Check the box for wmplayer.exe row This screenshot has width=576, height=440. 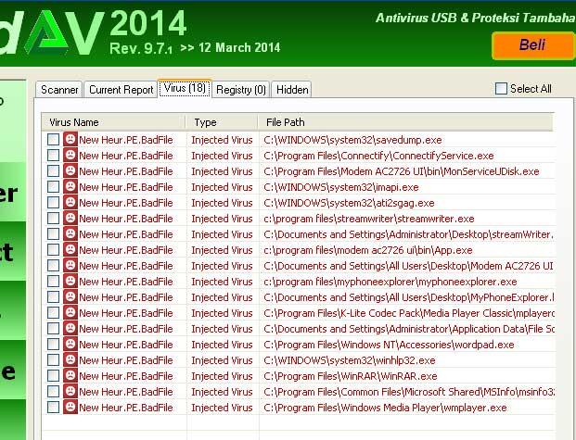click(53, 408)
